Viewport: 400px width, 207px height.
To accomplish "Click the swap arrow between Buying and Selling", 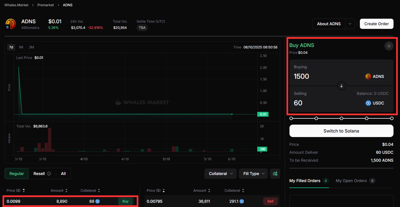I will (341, 86).
